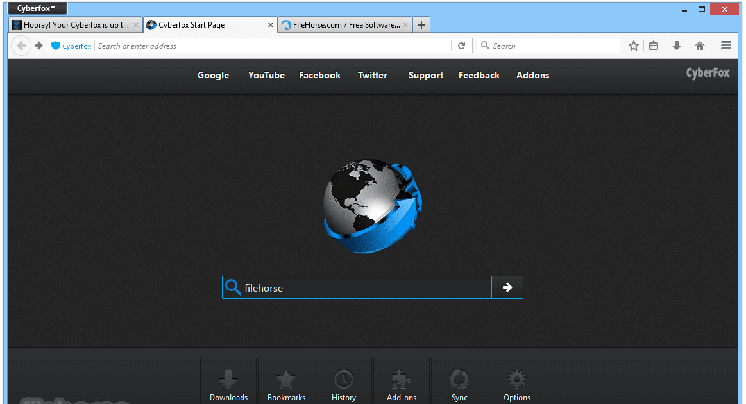
Task: Open History clock tile
Action: 344,382
